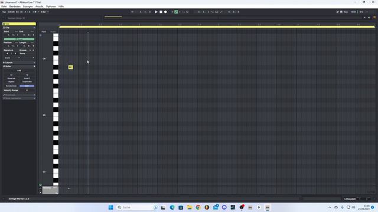Open File Explorer from taskbar
The image size is (378, 212).
pos(190,207)
